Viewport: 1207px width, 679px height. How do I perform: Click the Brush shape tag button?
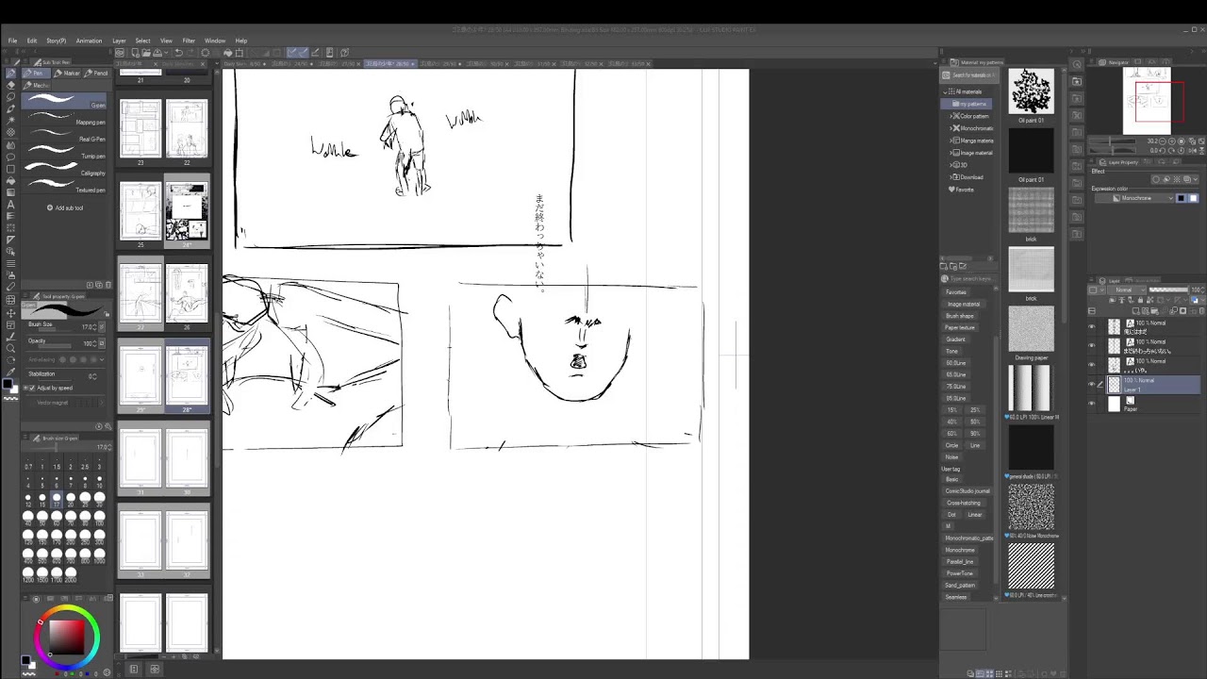[960, 316]
